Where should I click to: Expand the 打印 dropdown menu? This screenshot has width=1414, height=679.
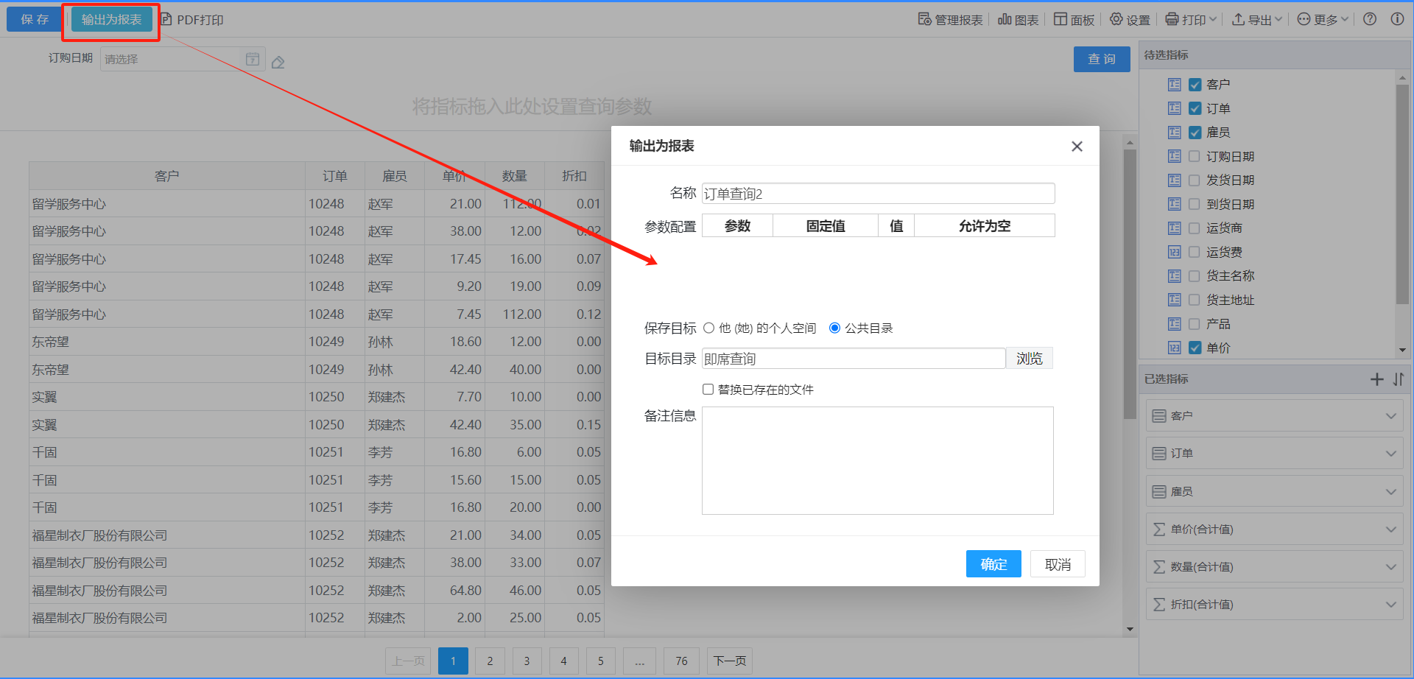coord(1191,20)
